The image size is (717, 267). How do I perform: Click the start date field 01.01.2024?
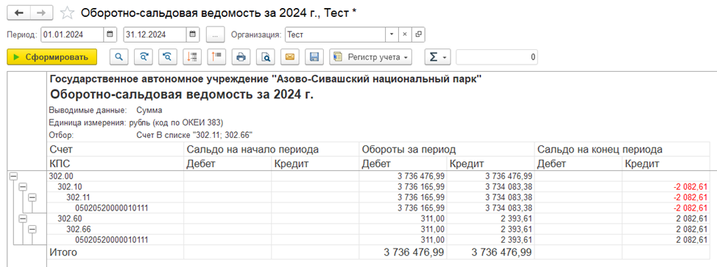point(73,34)
